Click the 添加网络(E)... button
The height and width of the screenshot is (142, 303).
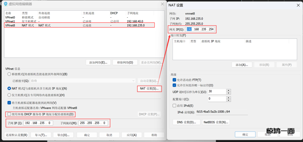(x=98, y=62)
